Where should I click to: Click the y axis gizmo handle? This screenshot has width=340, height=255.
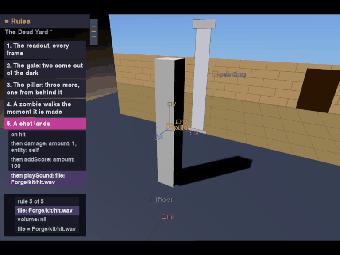(x=170, y=104)
